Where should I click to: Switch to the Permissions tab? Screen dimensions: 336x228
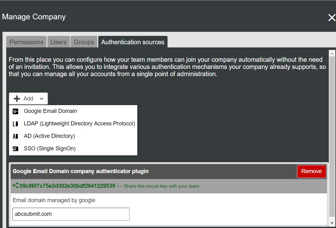coord(27,42)
